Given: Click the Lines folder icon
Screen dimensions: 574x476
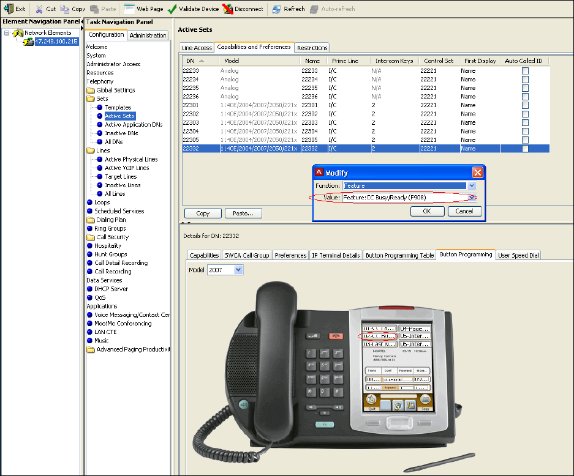Looking at the screenshot, I should pyautogui.click(x=91, y=151).
